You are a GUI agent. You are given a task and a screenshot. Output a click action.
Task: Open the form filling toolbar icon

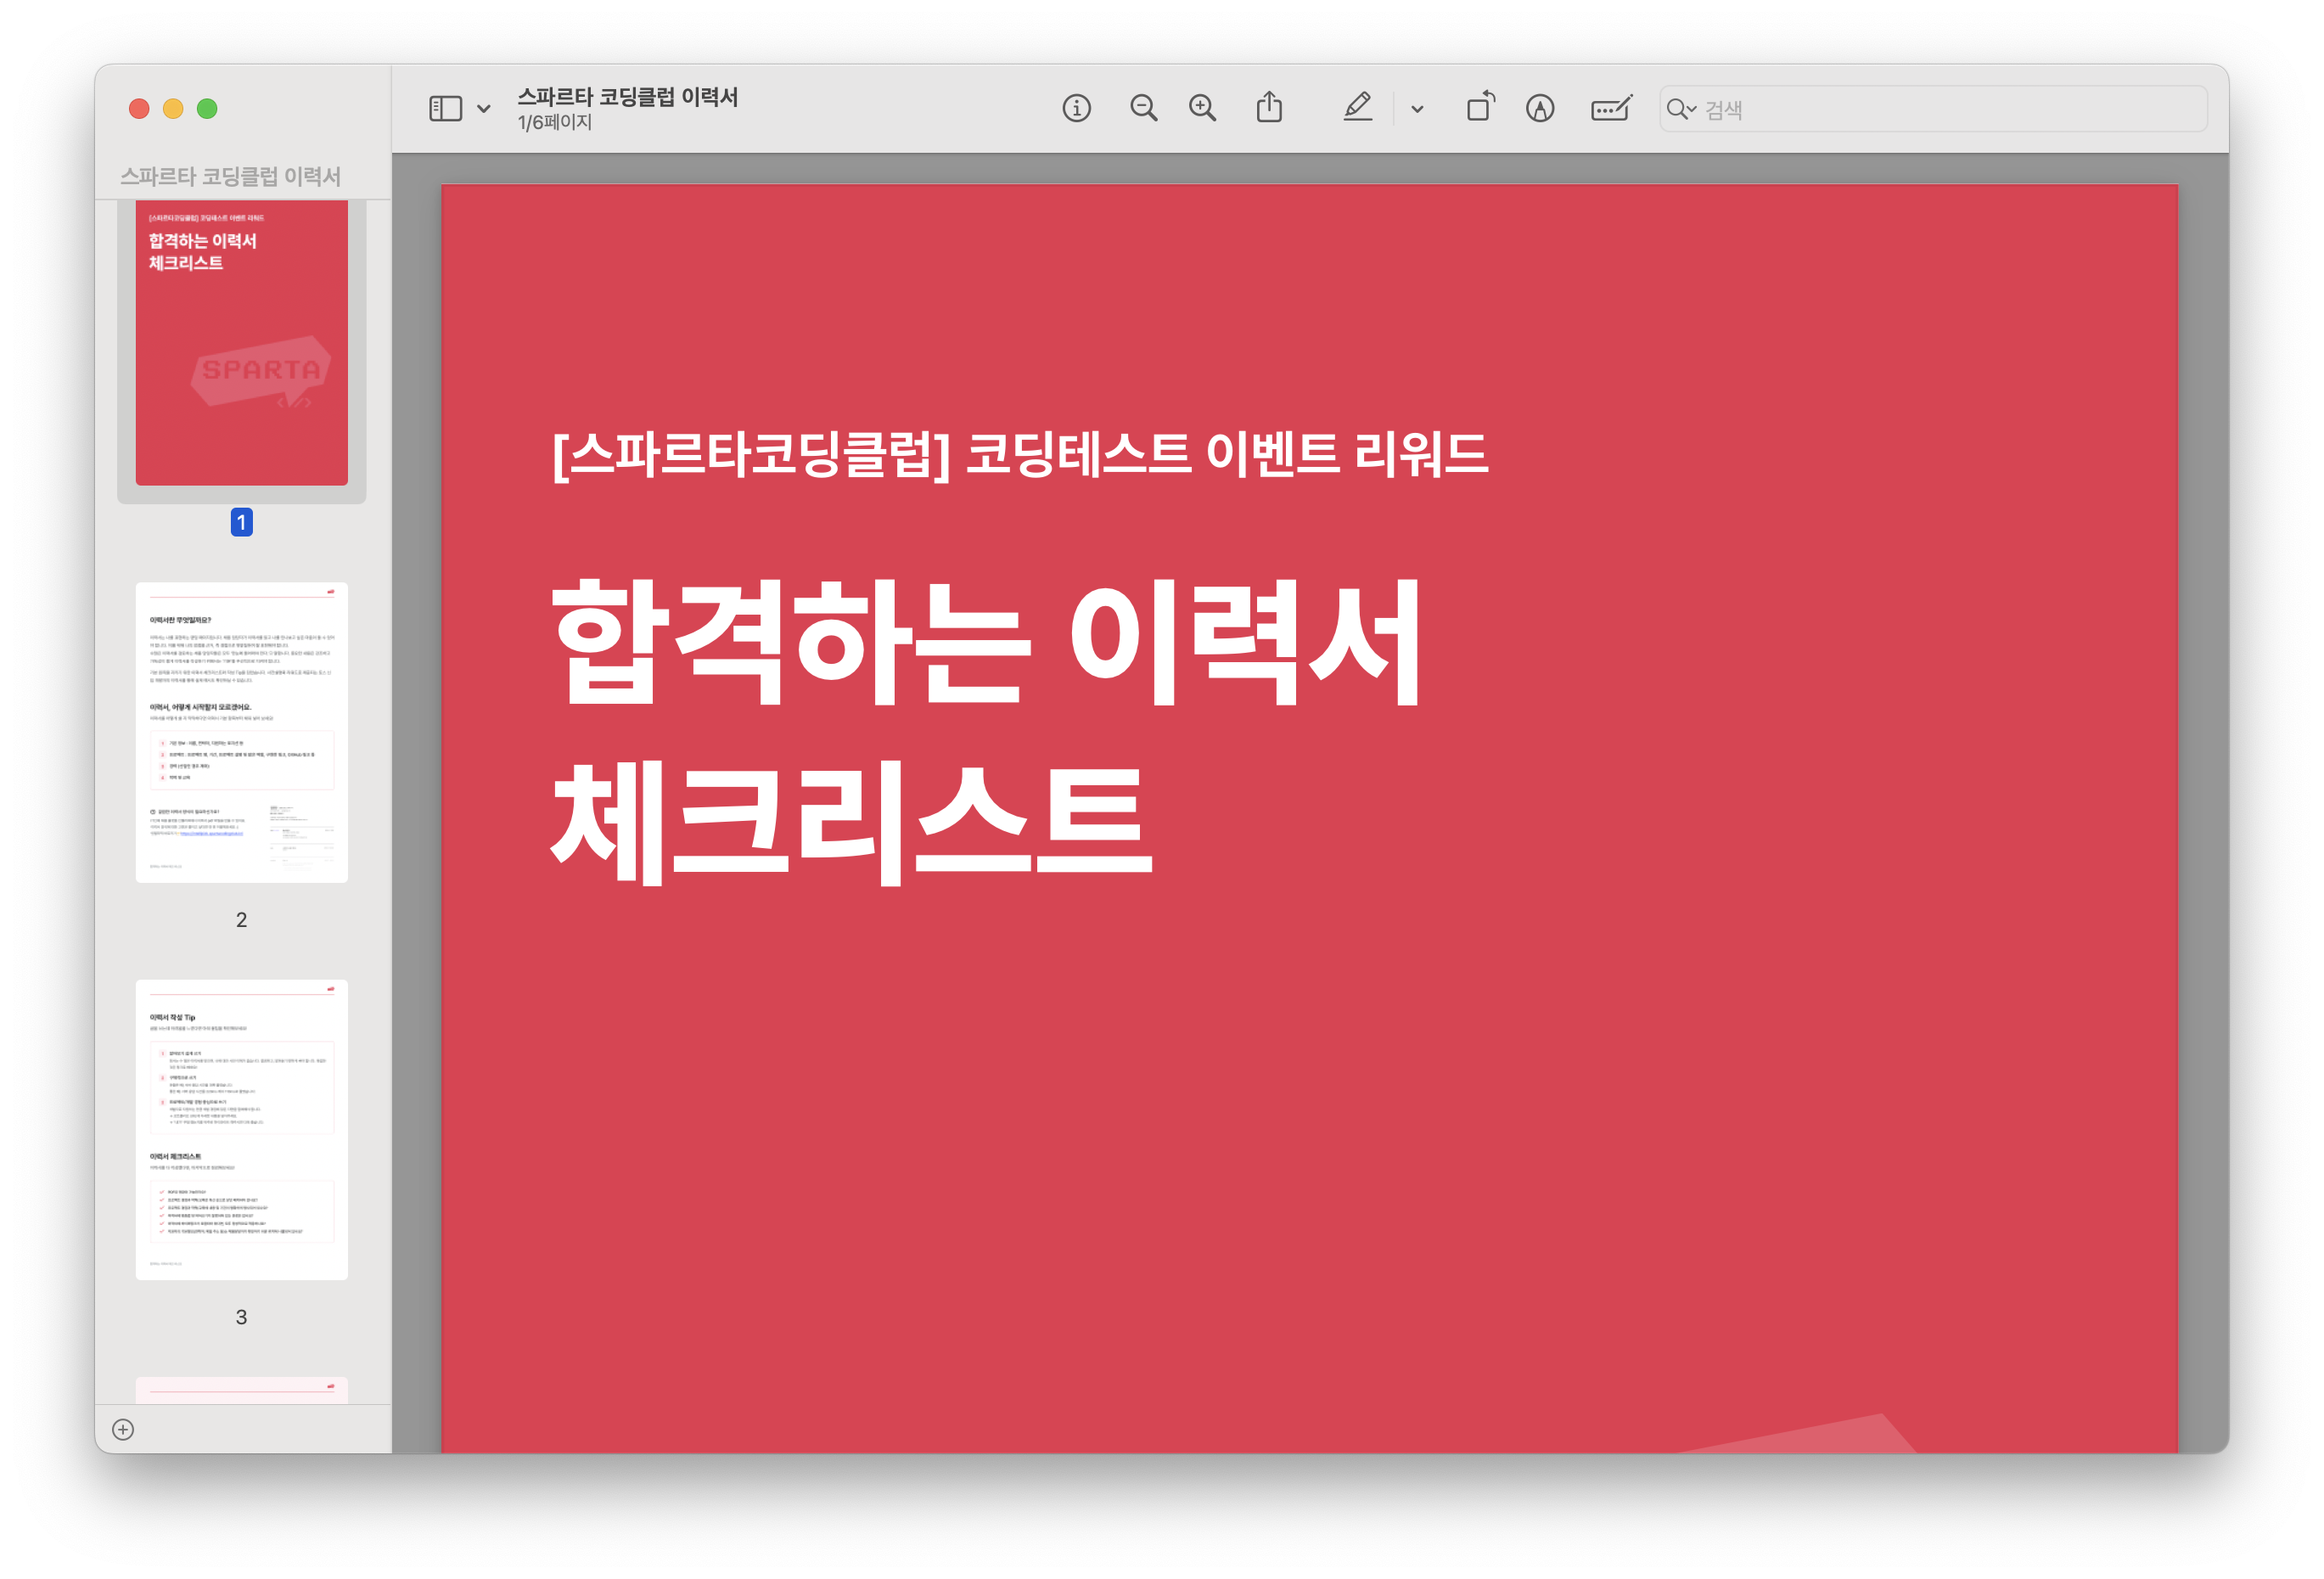1611,108
